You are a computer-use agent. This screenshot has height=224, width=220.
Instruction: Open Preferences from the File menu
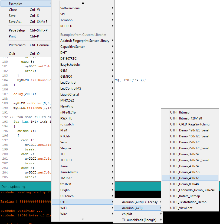pyautogui.click(x=26, y=45)
